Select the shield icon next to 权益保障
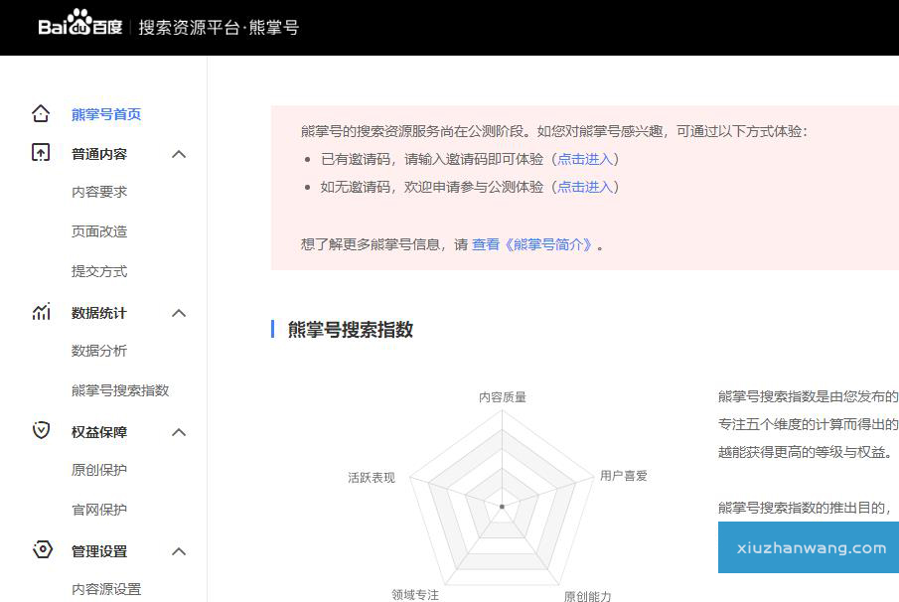The image size is (899, 602). (x=41, y=432)
